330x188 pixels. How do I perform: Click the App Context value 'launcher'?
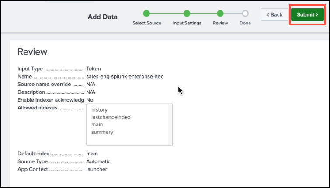(x=97, y=169)
